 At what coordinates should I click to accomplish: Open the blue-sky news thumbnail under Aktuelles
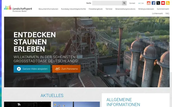point(76,104)
